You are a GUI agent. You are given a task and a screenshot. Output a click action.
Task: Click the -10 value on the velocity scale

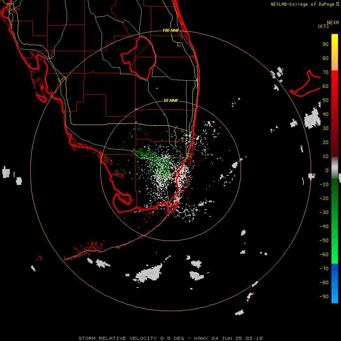point(324,185)
